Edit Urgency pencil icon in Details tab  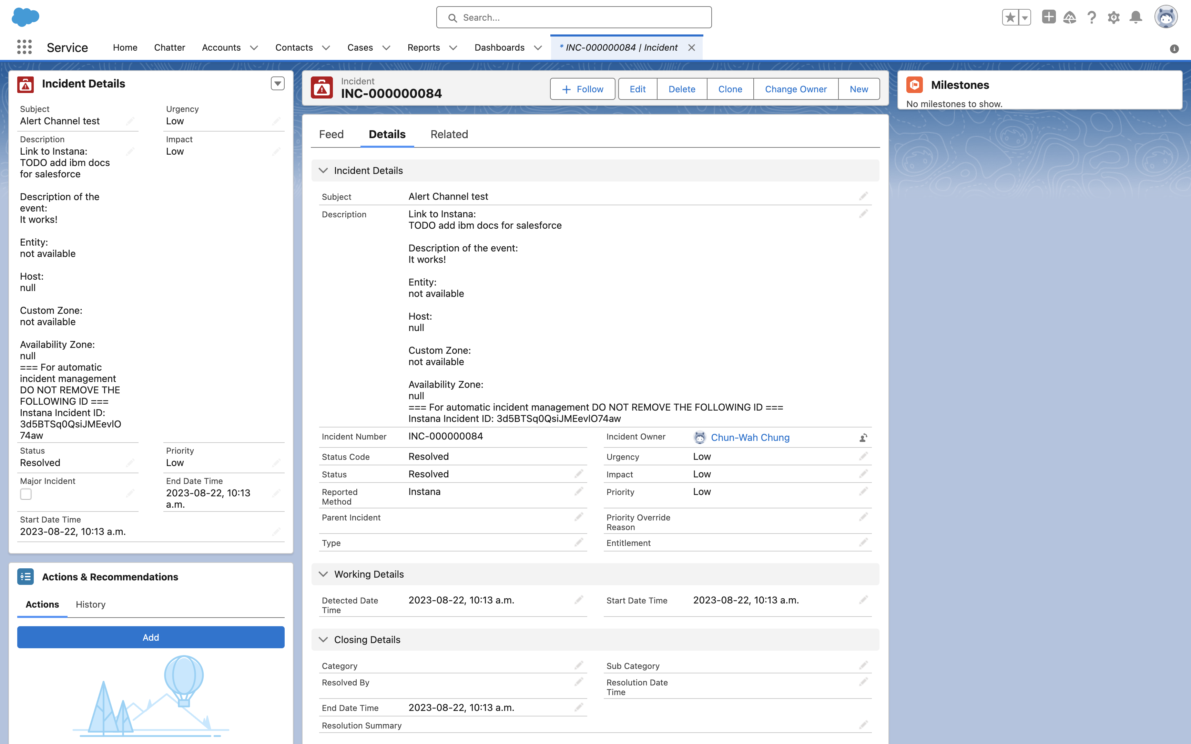point(863,457)
